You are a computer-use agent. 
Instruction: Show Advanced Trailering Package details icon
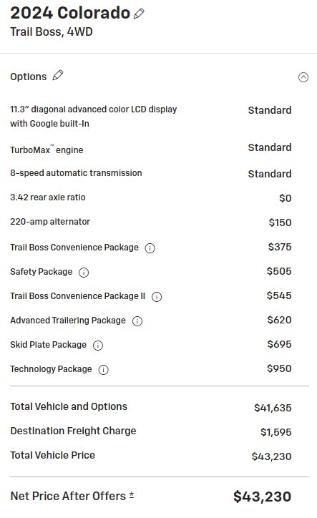(137, 321)
